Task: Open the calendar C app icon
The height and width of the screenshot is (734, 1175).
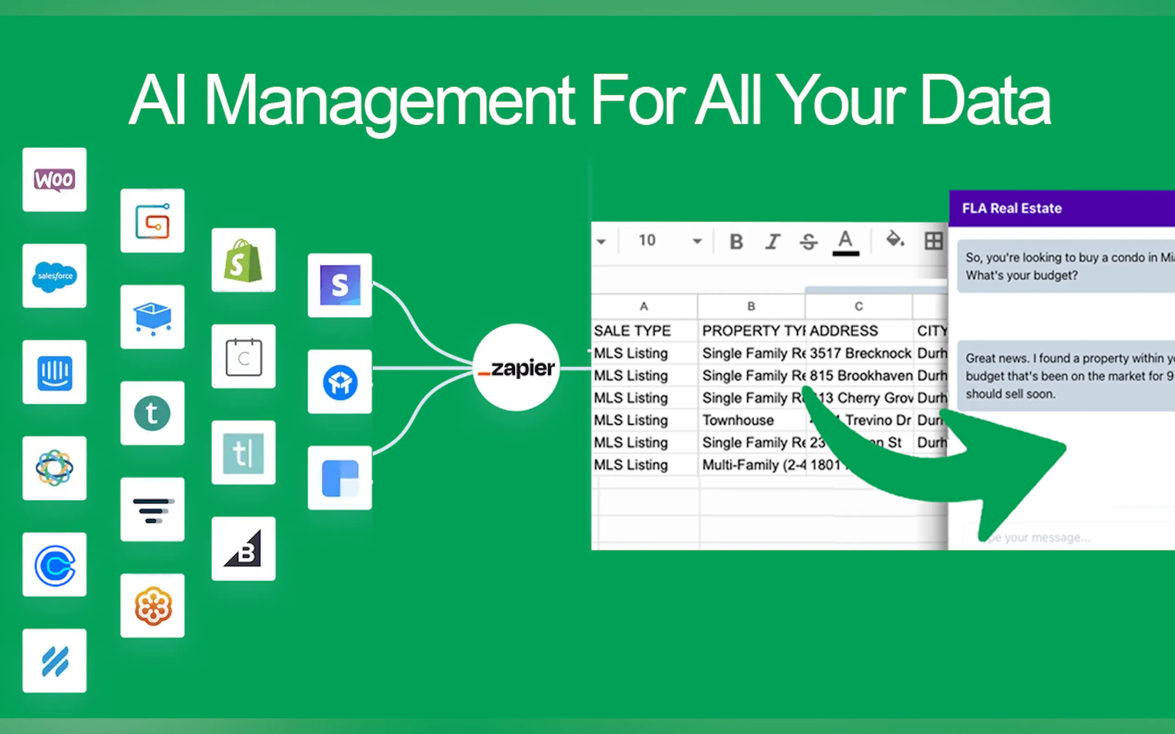Action: coord(243,356)
